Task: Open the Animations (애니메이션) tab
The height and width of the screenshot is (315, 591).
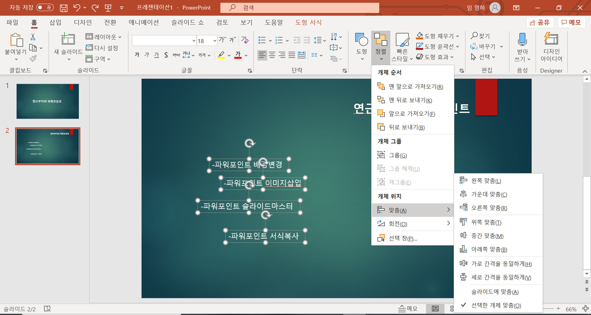Action: coord(144,22)
